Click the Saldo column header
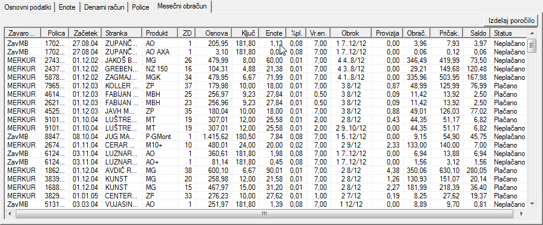Screen dimensions: 543x225 [477, 33]
